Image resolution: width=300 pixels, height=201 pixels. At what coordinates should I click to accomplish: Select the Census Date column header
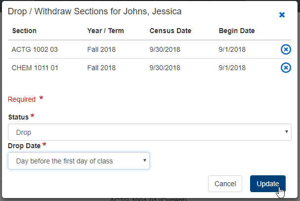tap(170, 31)
